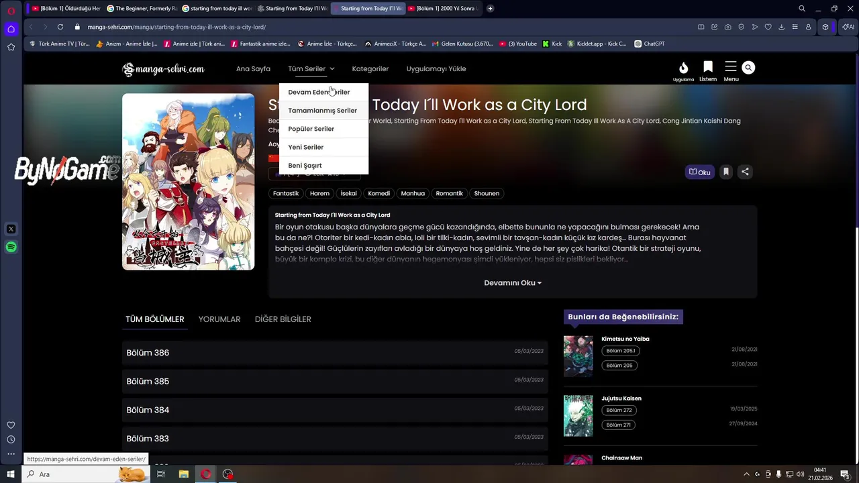Switch to TÜM BÖLÜMLER tab
859x483 pixels.
coord(155,319)
